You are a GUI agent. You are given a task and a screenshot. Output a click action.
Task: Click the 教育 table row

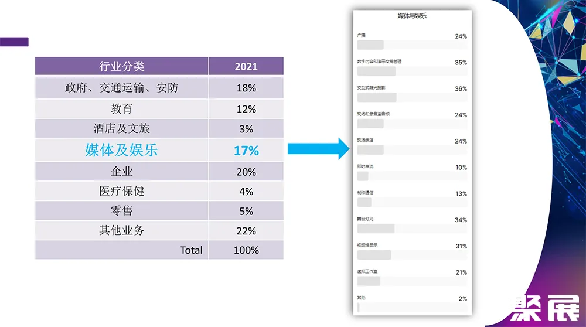coord(122,109)
